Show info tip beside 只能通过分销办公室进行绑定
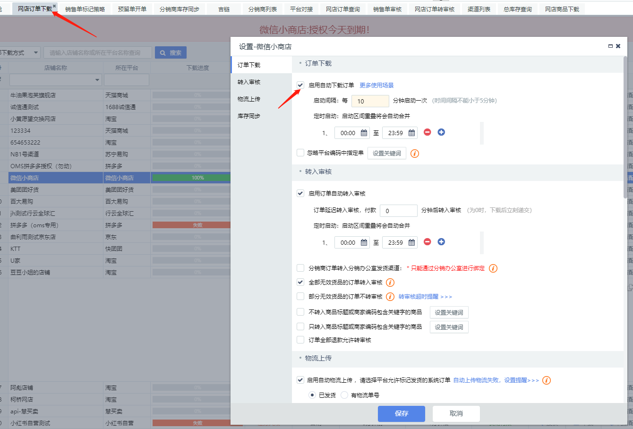The height and width of the screenshot is (429, 633). (x=493, y=268)
